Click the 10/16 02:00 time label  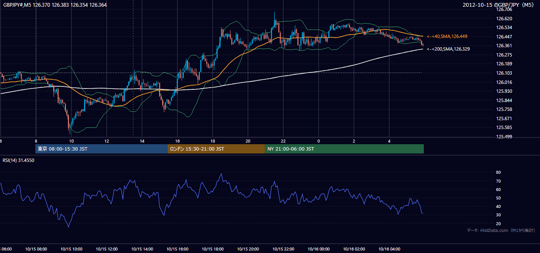354,249
